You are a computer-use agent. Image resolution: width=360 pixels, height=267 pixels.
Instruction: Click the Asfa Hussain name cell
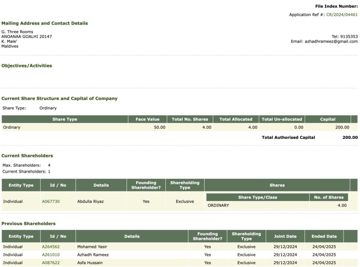tap(90, 263)
